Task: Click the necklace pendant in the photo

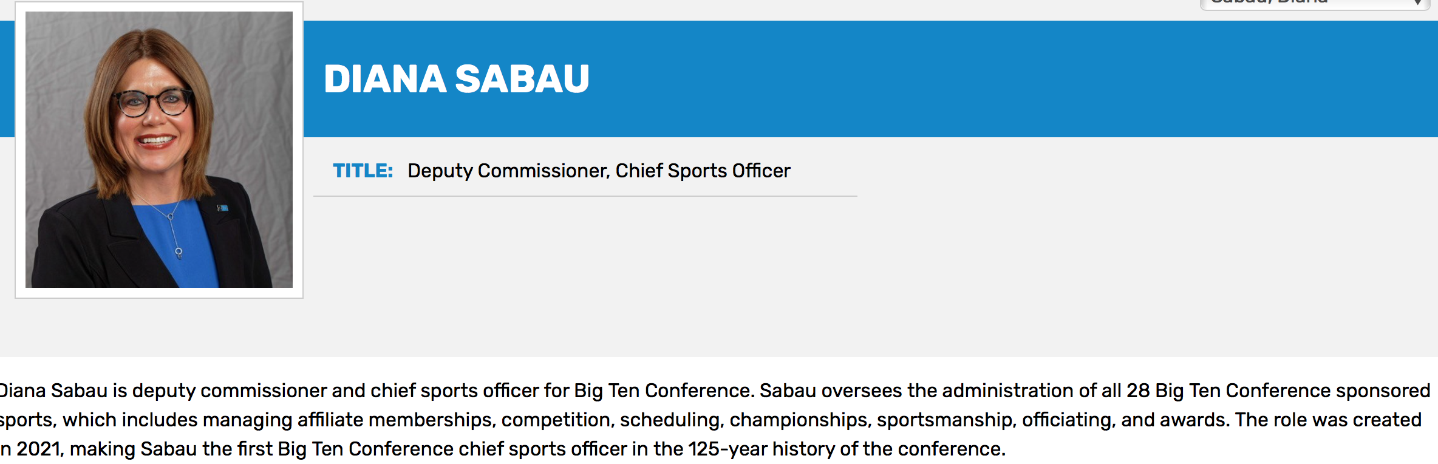Action: click(x=179, y=251)
